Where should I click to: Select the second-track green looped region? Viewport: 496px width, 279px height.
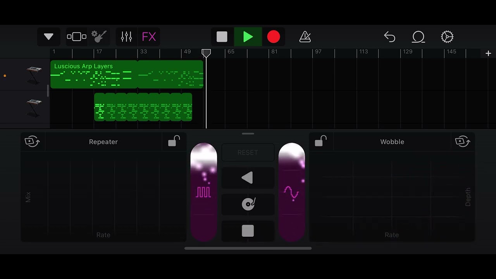[143, 107]
